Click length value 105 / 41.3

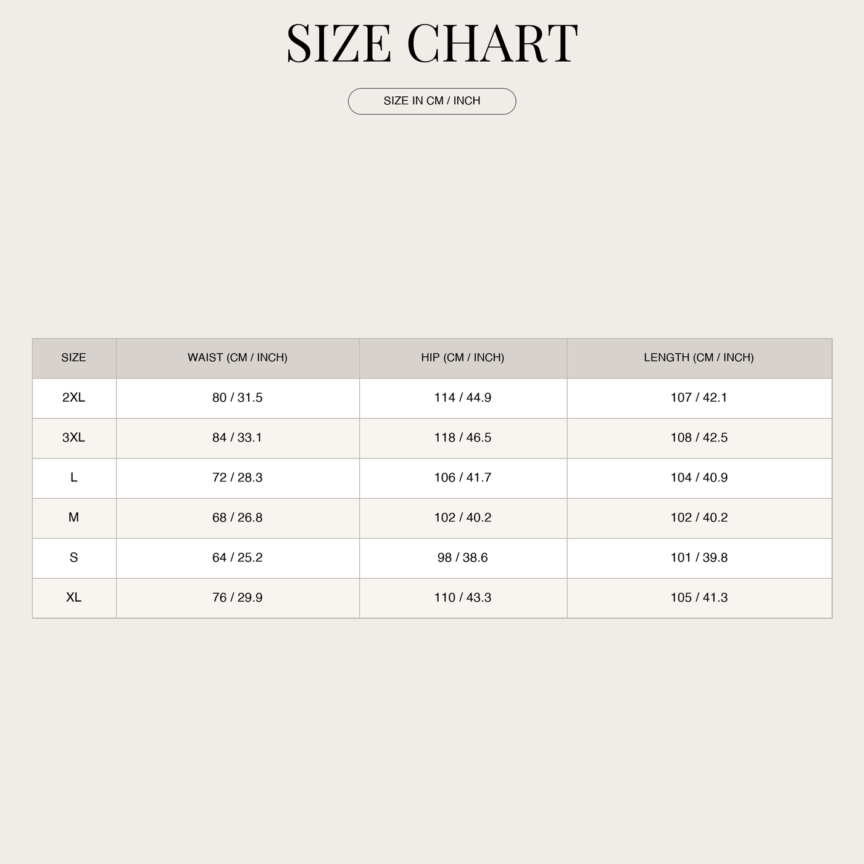tap(699, 598)
